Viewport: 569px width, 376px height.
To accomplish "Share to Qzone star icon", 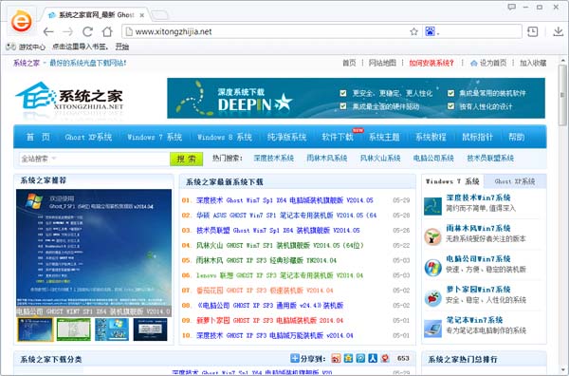I will click(348, 359).
